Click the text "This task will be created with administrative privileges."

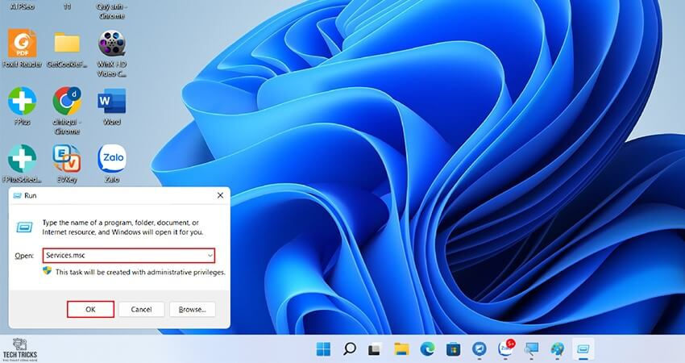click(x=140, y=272)
